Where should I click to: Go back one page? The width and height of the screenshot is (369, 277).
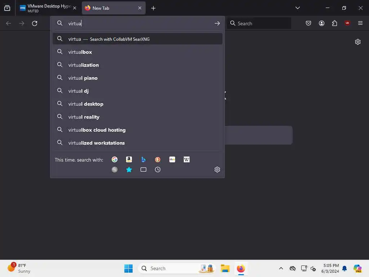click(x=9, y=23)
